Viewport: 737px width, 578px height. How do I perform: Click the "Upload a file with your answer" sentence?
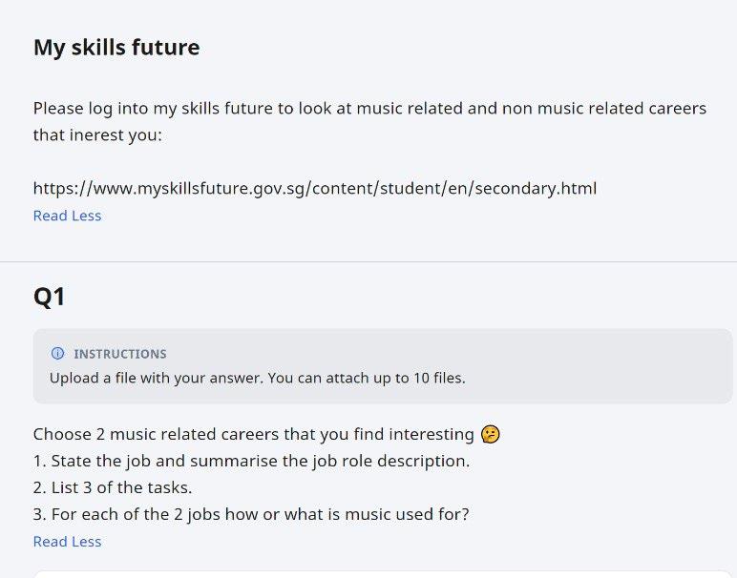coord(157,378)
